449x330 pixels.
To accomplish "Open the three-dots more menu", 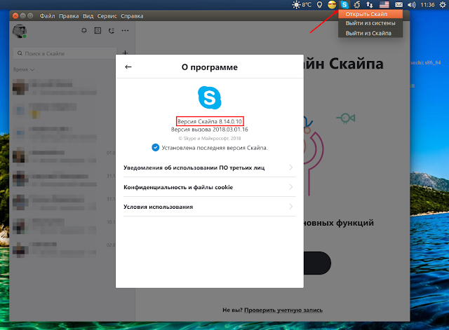I will click(x=125, y=30).
